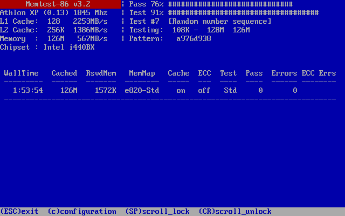Click the Pass 76% progress bar
The width and height of the screenshot is (345, 216).
(x=230, y=4)
